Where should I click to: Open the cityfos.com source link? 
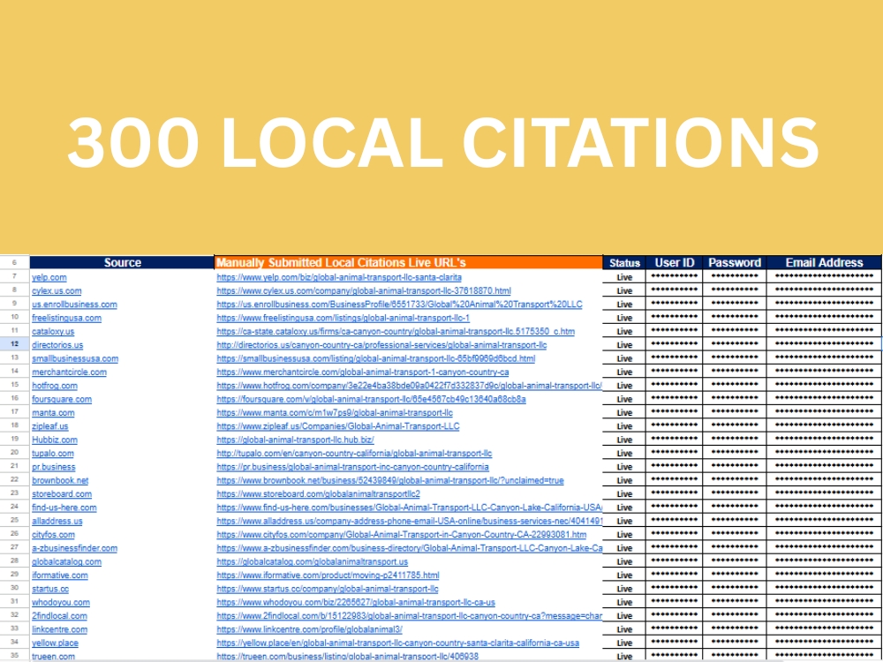point(53,534)
